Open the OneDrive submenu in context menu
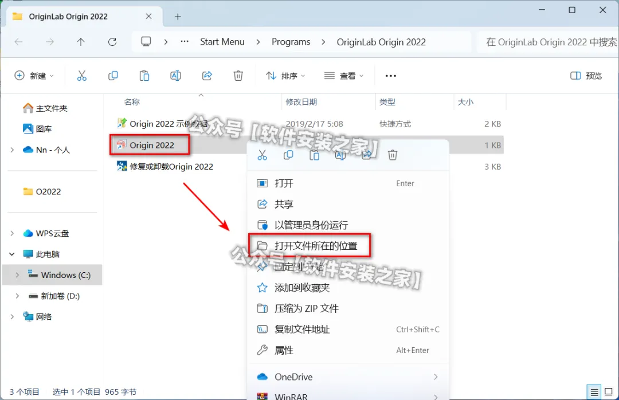619x400 pixels. tap(348, 377)
